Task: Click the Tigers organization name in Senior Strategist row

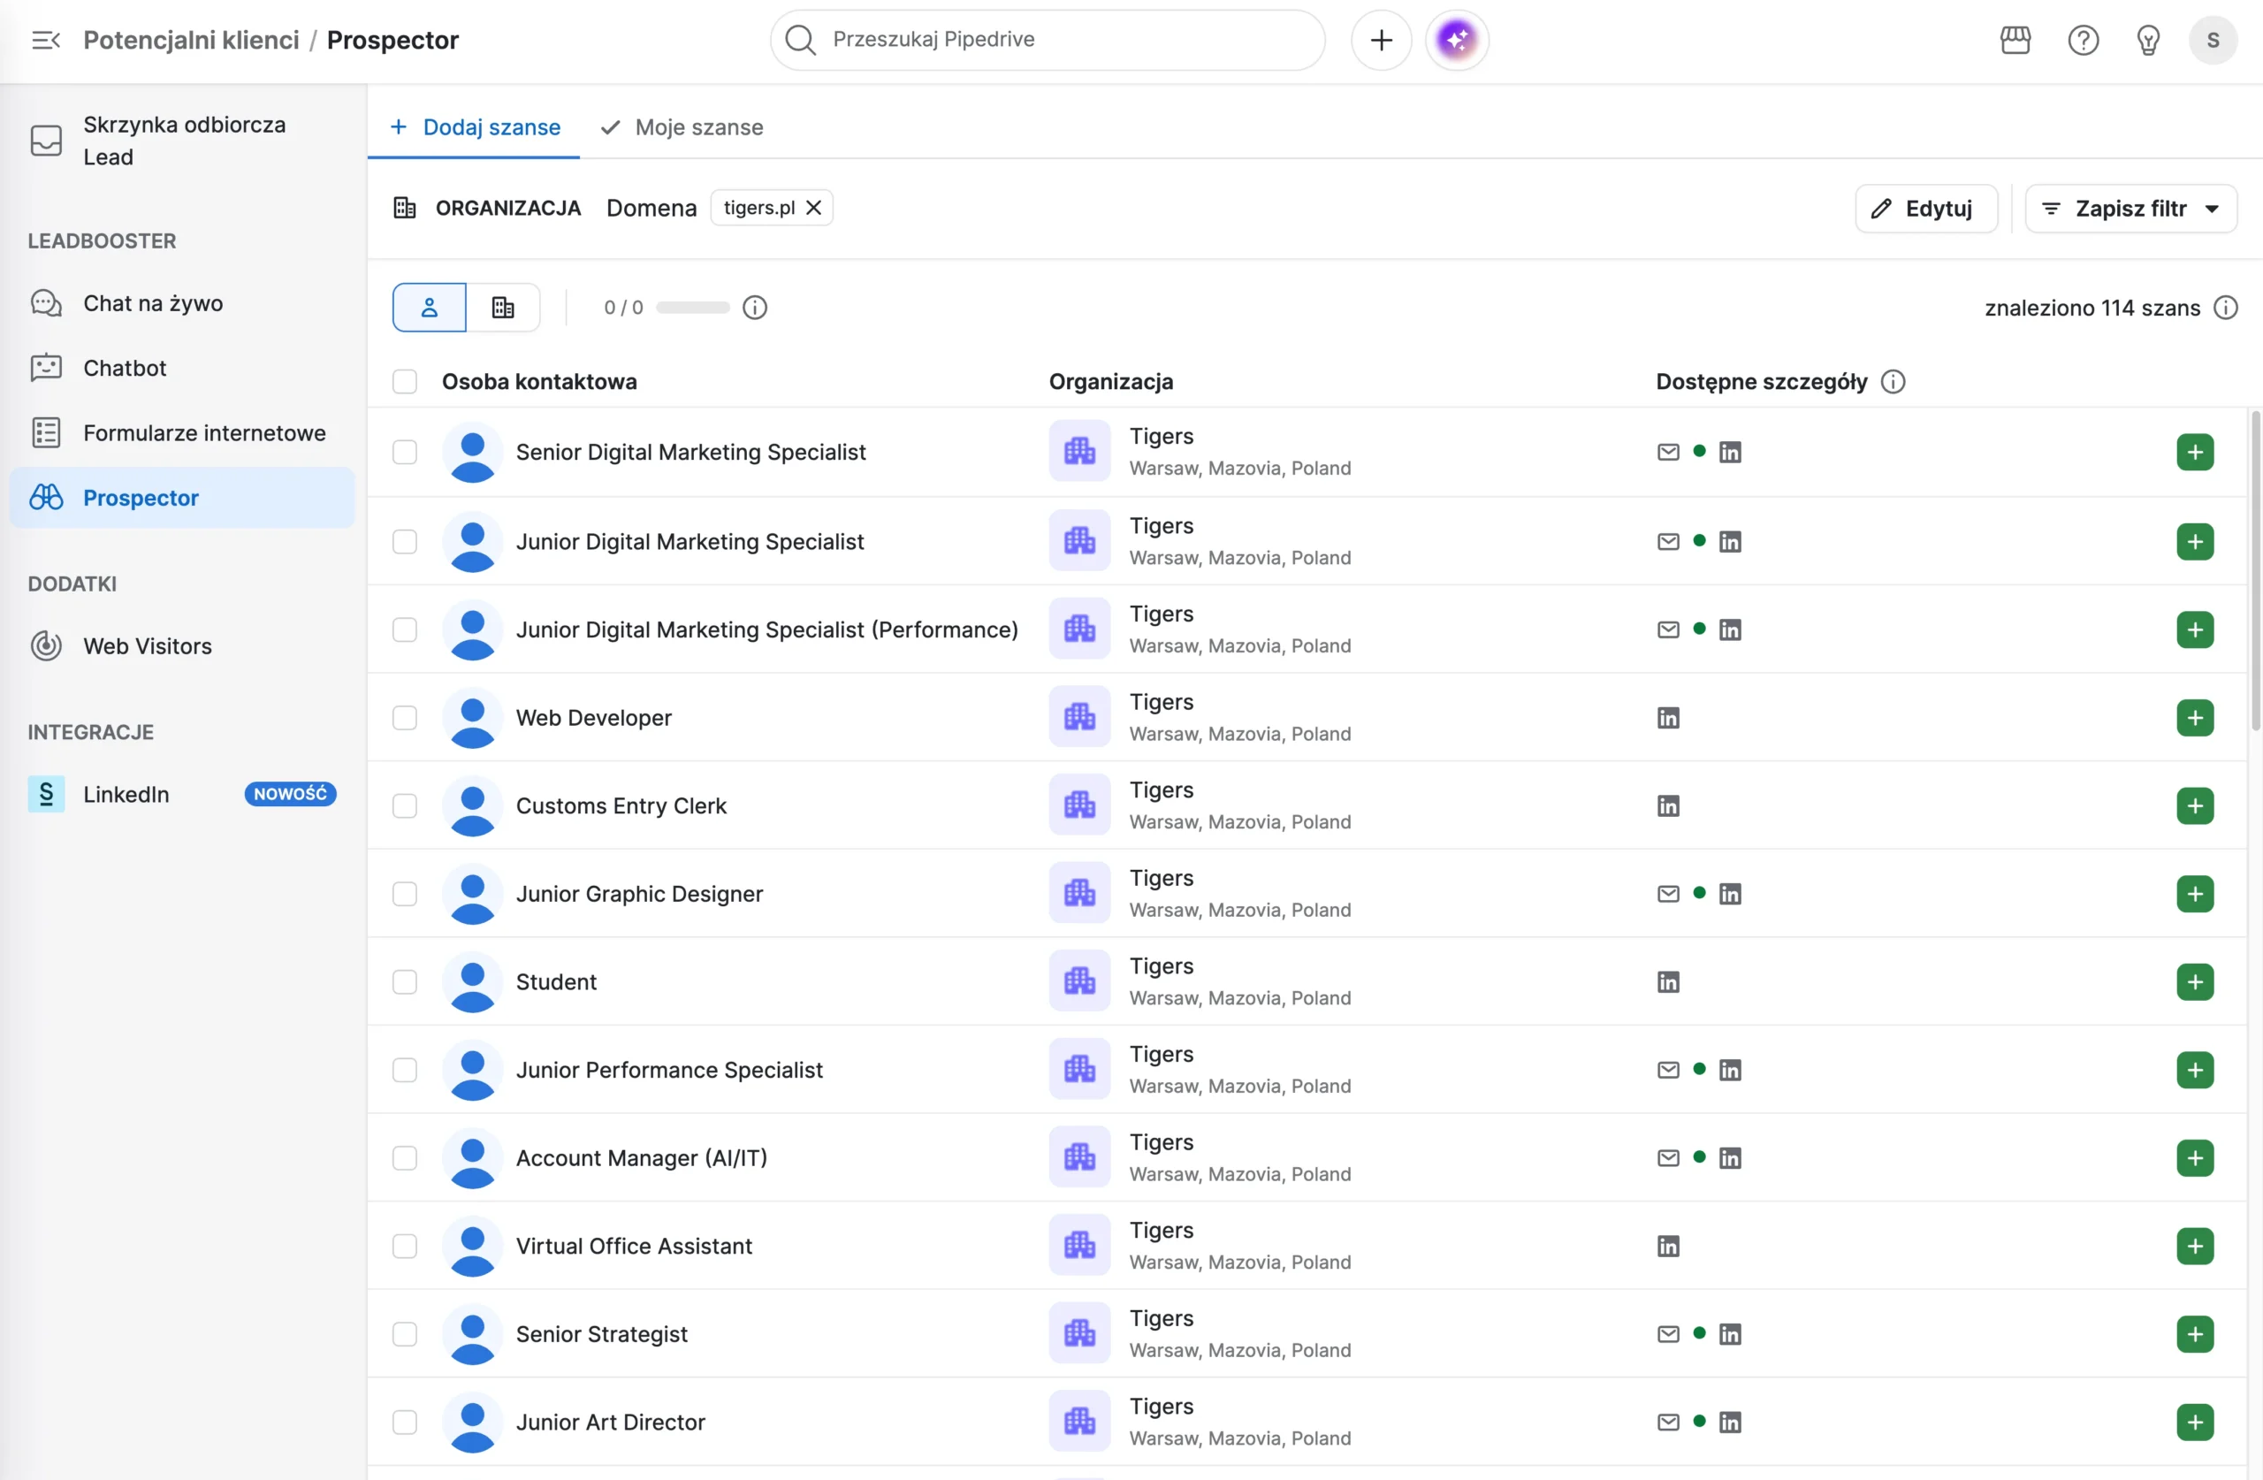Action: coord(1161,1317)
